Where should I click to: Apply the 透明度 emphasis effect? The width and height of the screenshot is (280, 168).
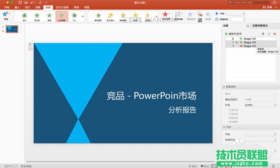pos(148,16)
